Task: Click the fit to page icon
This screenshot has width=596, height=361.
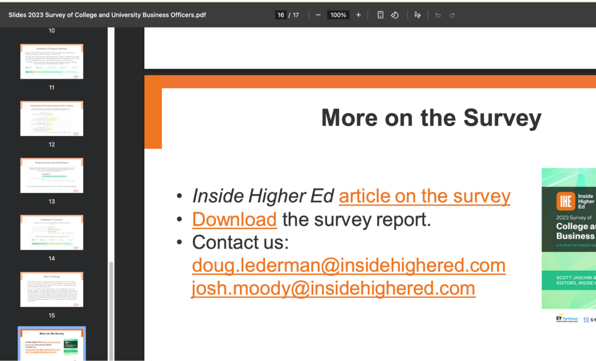Action: point(379,14)
